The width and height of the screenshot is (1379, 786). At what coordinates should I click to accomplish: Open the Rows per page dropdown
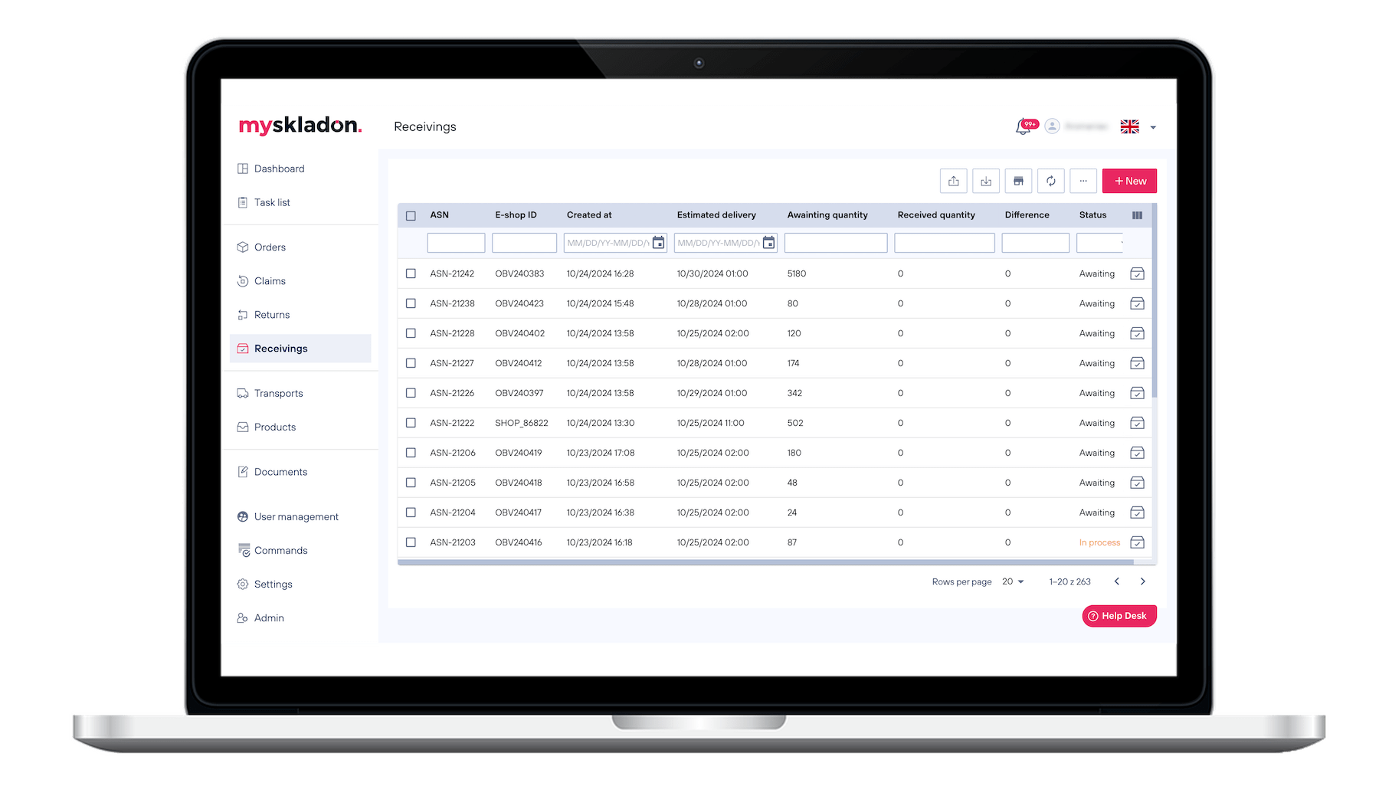(x=1013, y=581)
